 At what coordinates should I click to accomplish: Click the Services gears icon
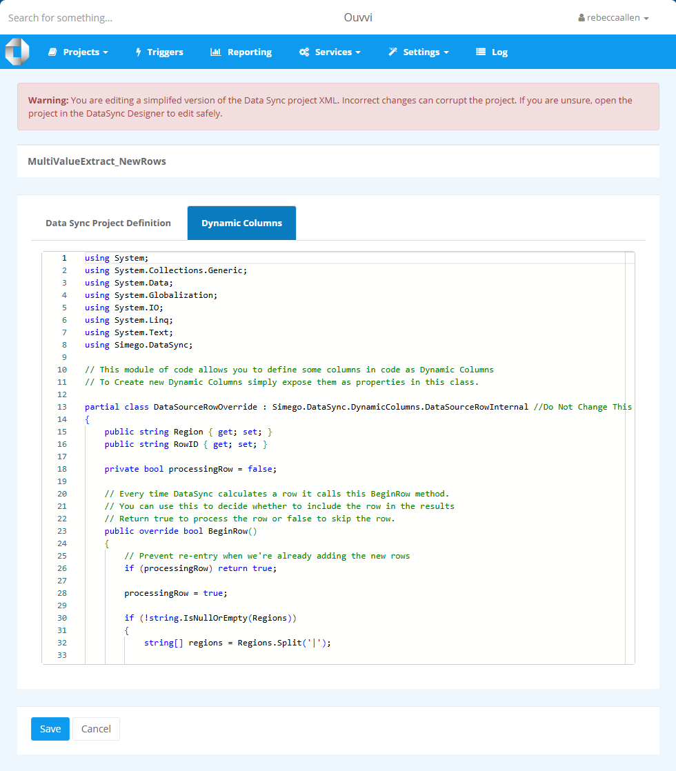(304, 52)
